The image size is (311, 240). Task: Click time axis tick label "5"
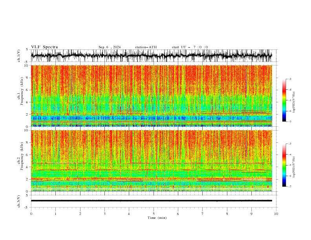click(154, 214)
